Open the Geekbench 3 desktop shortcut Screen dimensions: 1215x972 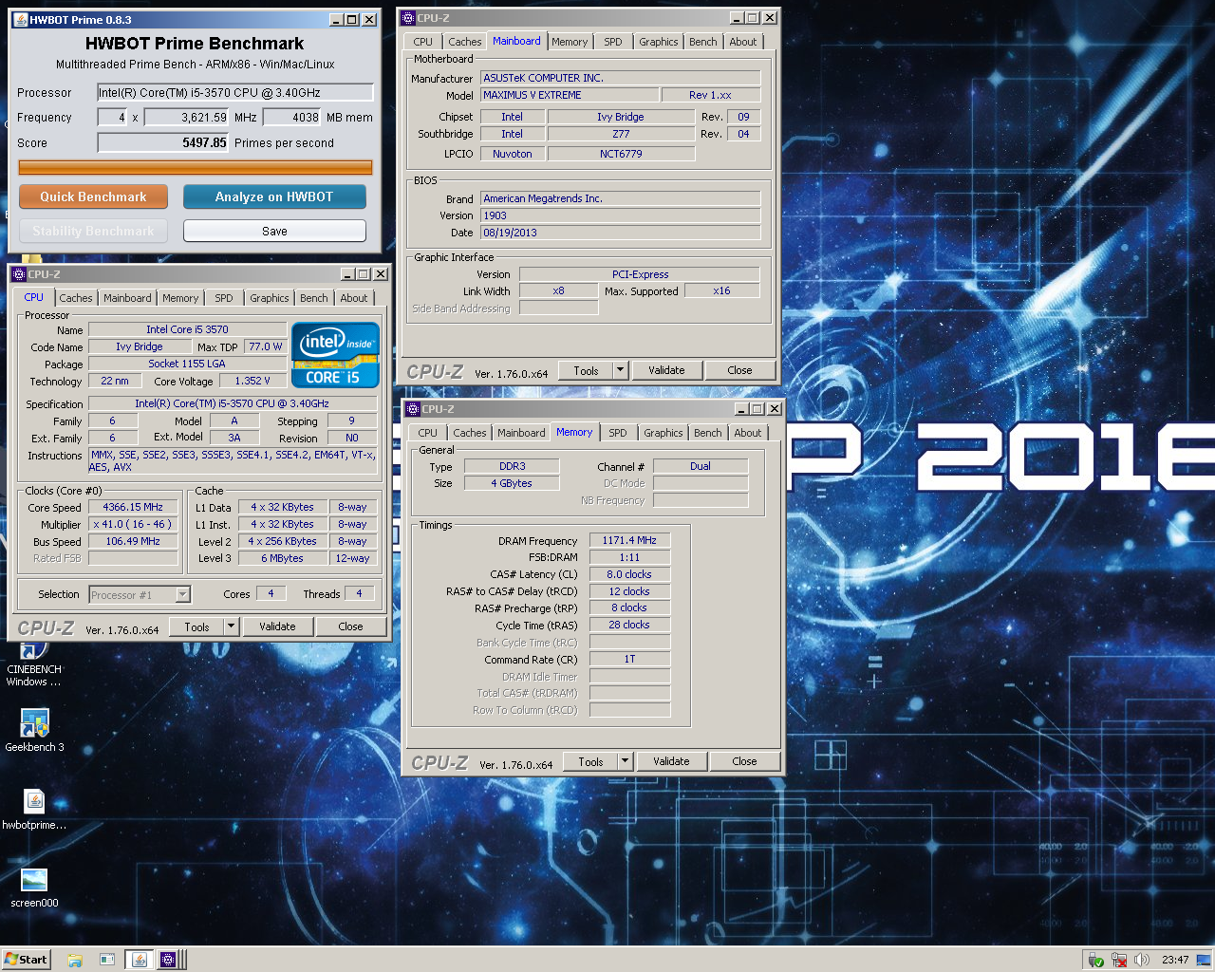[x=34, y=732]
